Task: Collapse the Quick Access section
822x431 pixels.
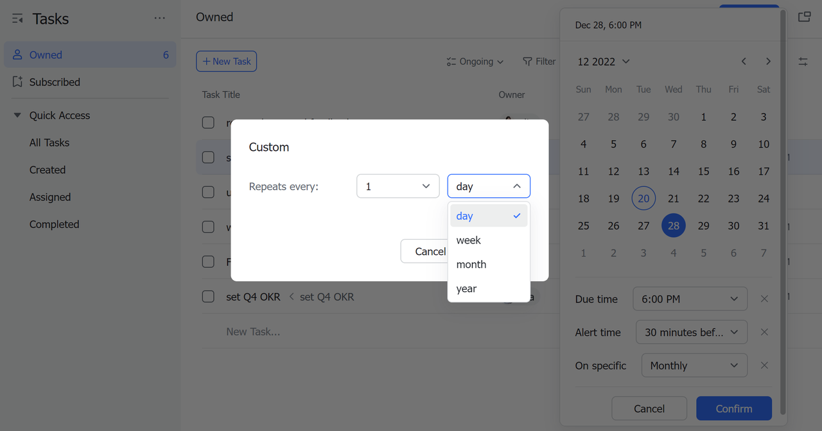Action: (x=17, y=116)
